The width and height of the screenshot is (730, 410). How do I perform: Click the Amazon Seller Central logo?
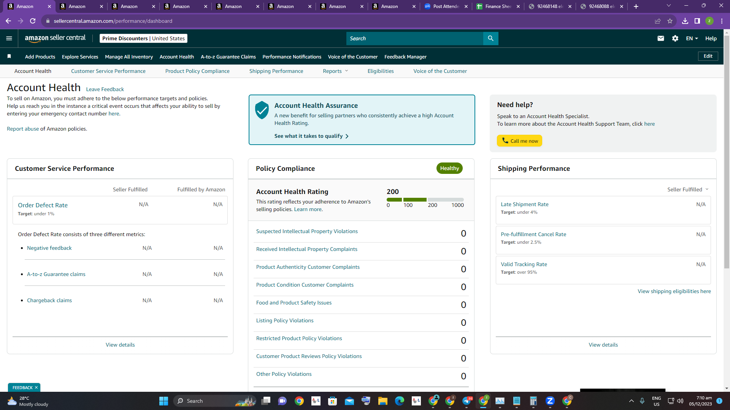[x=55, y=38]
